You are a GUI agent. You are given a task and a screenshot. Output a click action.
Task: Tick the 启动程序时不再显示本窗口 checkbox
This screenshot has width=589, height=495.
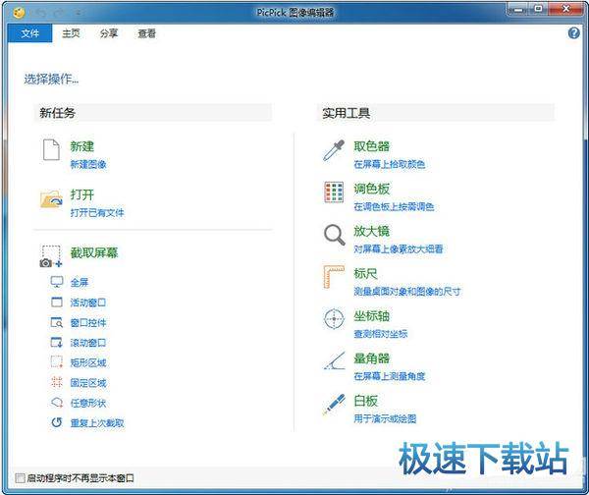(20, 478)
